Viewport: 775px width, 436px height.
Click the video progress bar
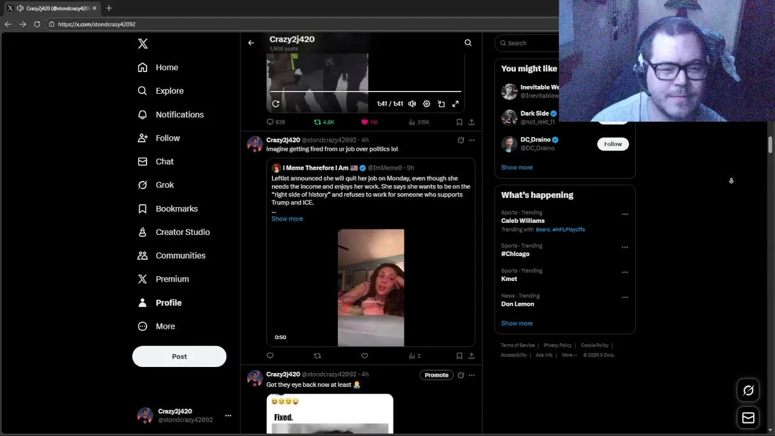tap(366, 91)
